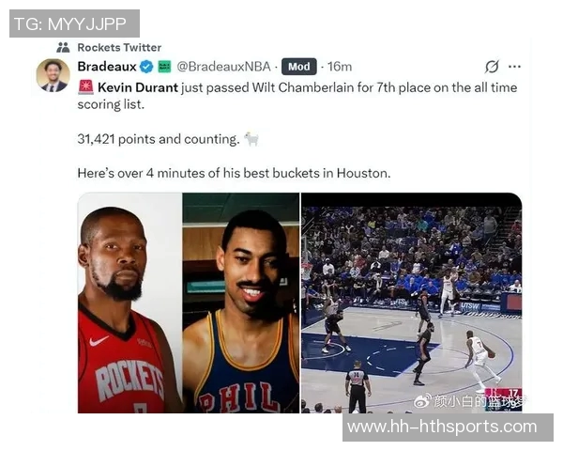Open the three-dot more options menu
This screenshot has width=563, height=451.
(514, 67)
